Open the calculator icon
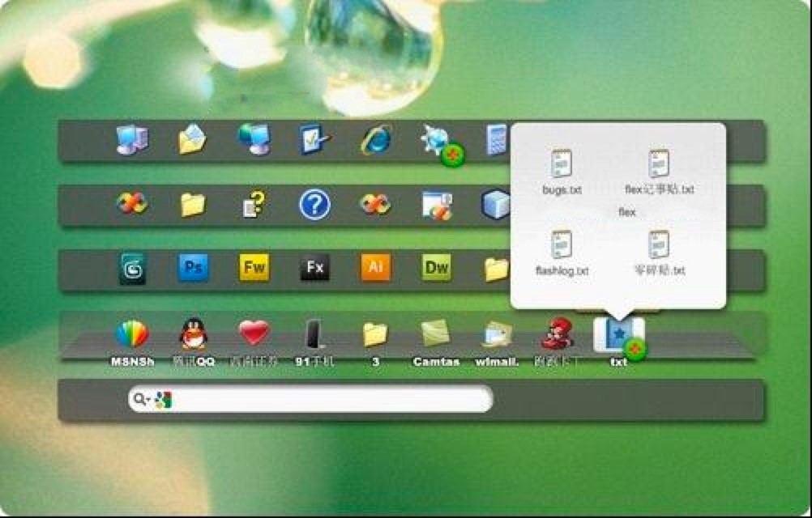The height and width of the screenshot is (518, 812). pyautogui.click(x=497, y=139)
